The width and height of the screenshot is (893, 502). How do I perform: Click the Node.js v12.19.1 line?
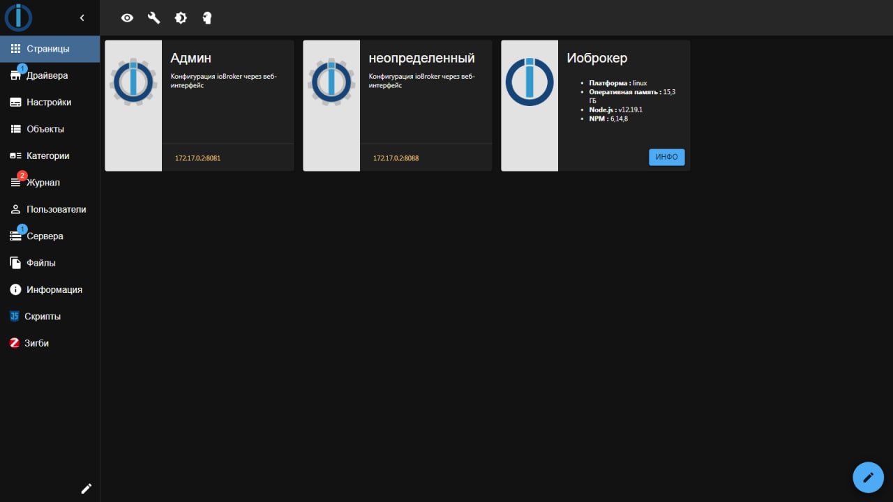coord(615,109)
